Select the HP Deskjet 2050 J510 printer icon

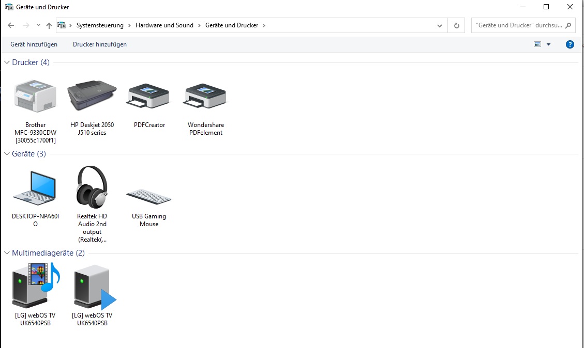92,96
